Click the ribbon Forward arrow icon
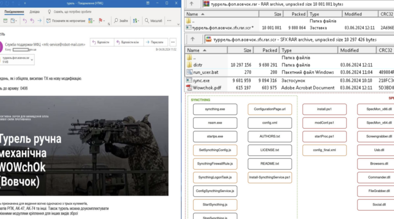 [39, 21]
